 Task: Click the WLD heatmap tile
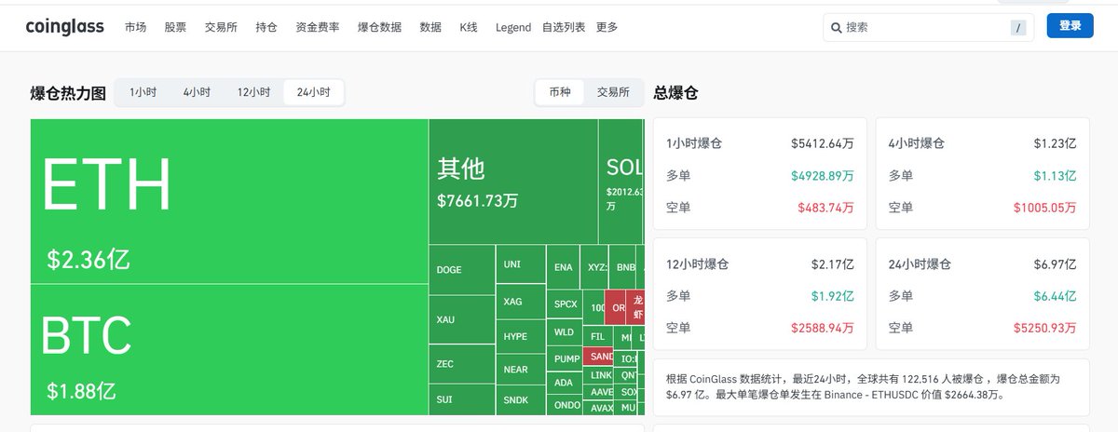pos(565,332)
